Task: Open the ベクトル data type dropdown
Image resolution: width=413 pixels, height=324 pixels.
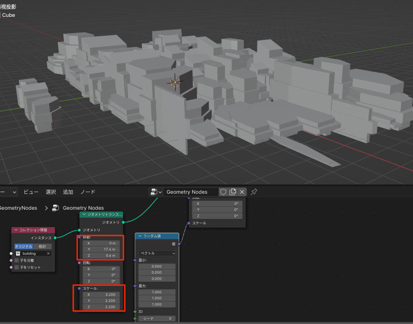Action: (x=157, y=253)
